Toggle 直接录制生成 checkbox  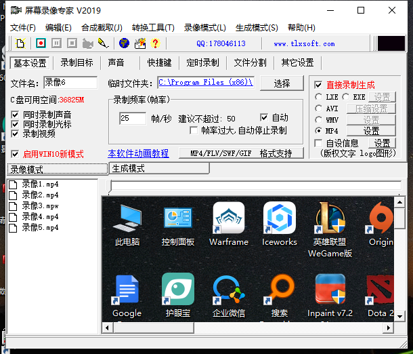[318, 85]
